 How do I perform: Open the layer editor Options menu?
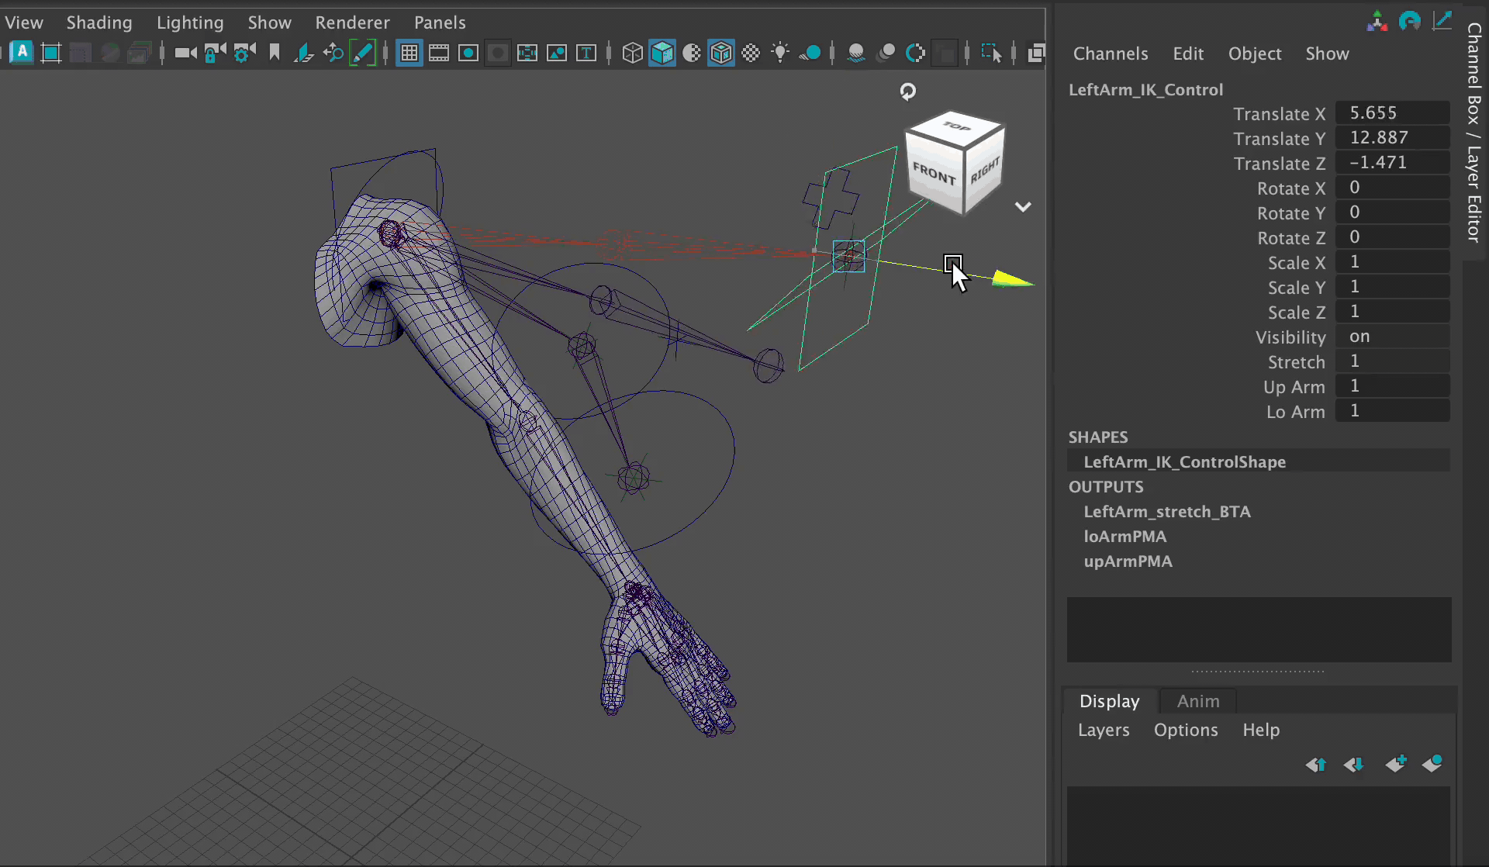coord(1186,730)
